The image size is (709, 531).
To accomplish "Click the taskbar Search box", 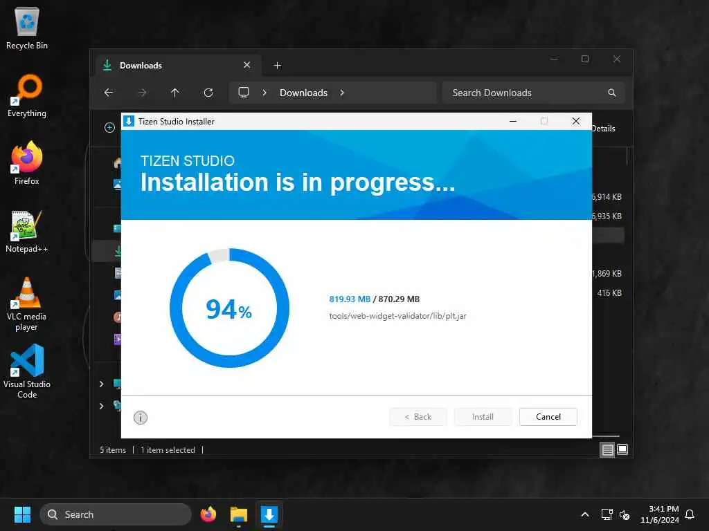I will (x=116, y=514).
